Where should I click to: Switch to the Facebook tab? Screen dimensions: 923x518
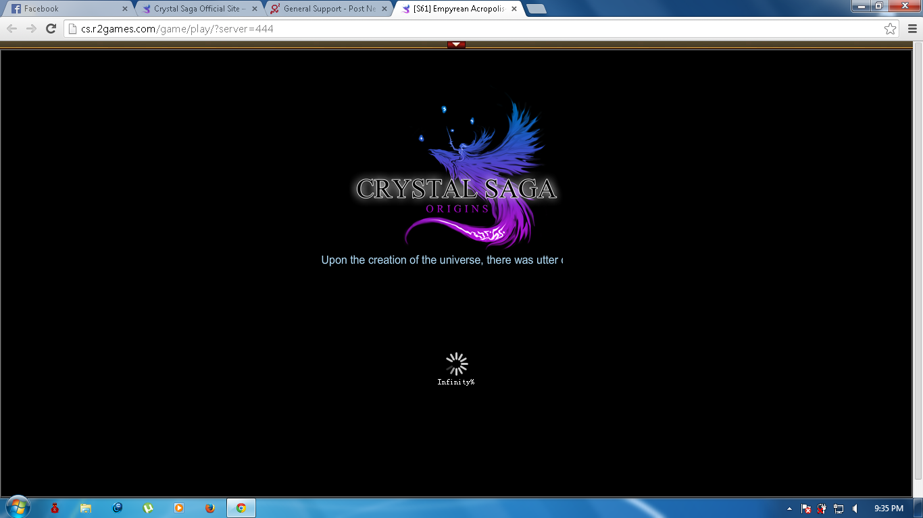[64, 9]
